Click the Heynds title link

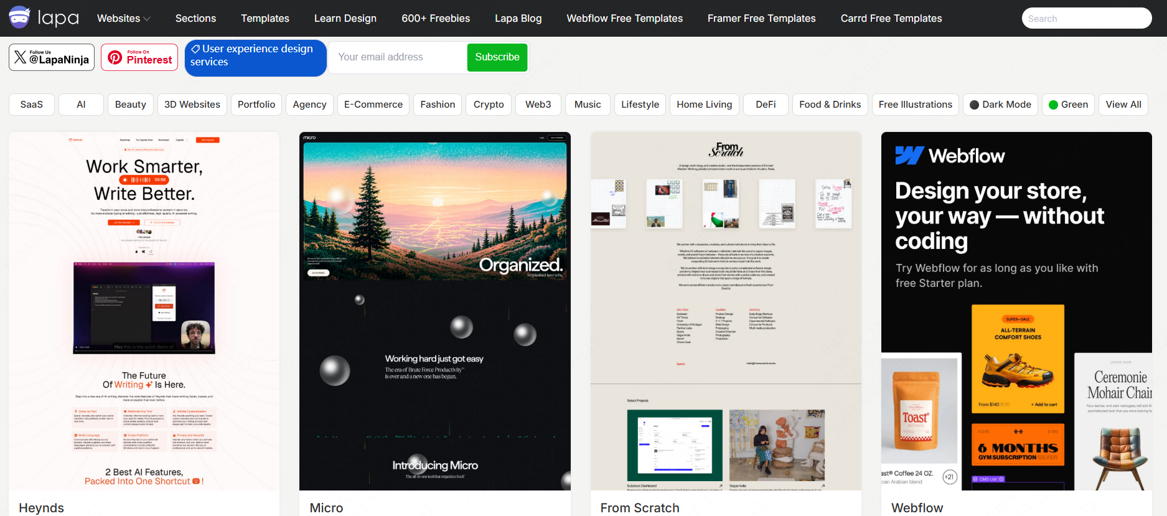pyautogui.click(x=42, y=508)
